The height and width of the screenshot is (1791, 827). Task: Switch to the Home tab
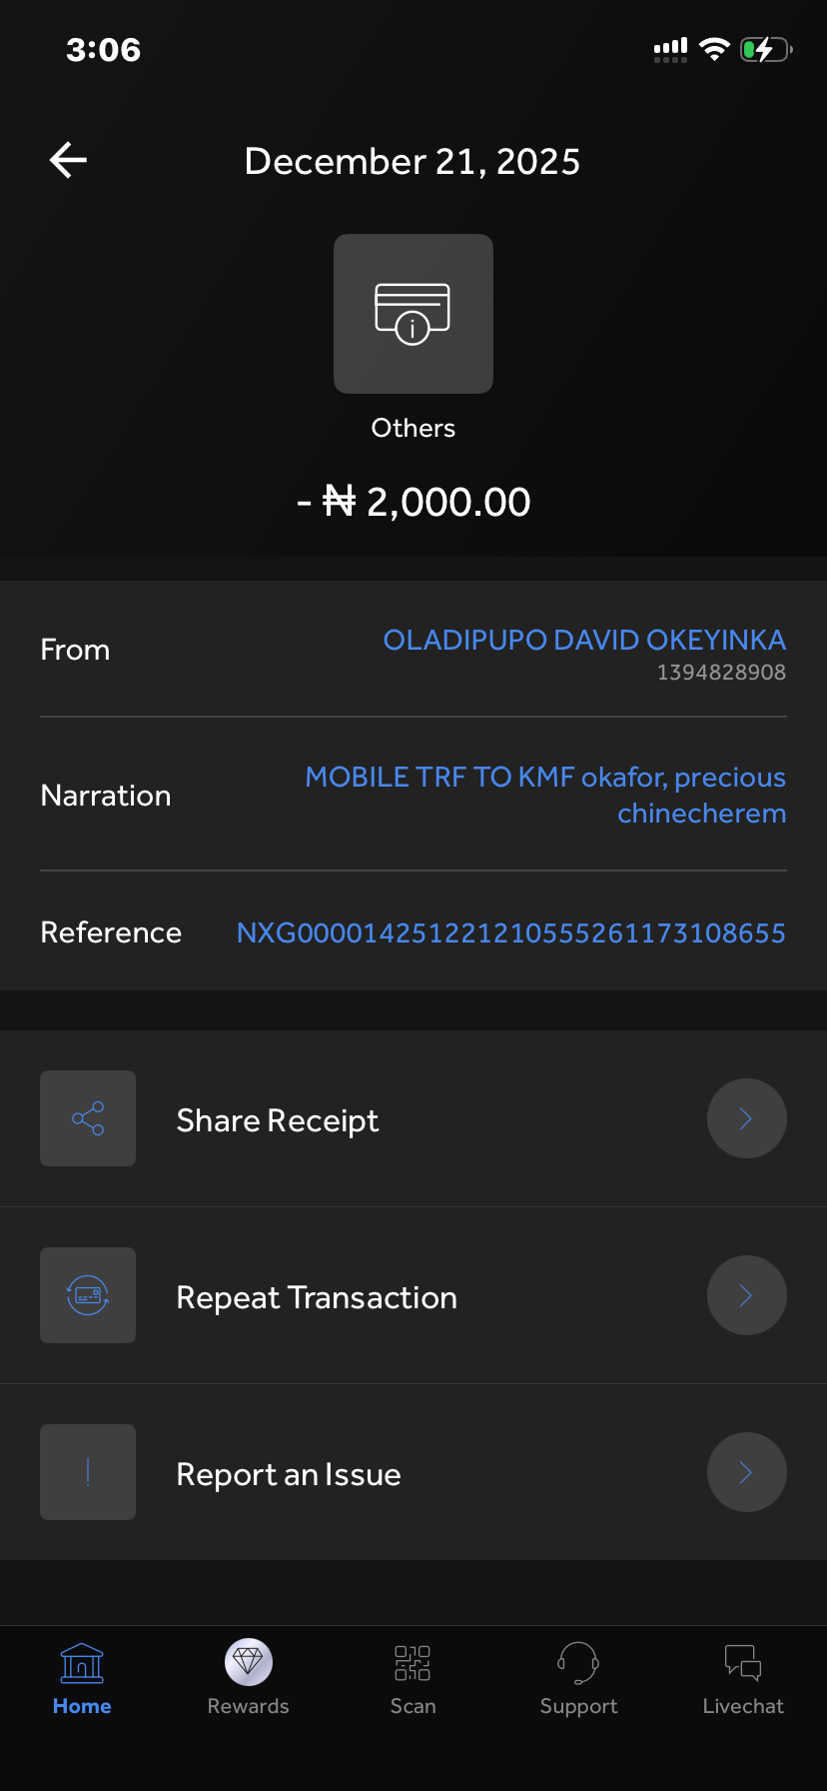tap(82, 1679)
